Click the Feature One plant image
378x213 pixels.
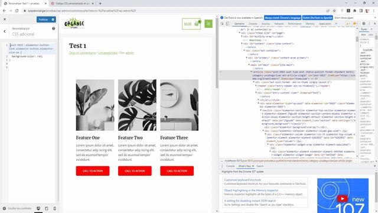coord(95,105)
